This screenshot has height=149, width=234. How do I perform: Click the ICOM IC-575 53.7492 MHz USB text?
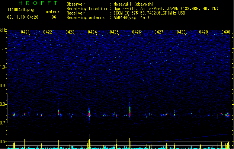pyautogui.click(x=150, y=13)
